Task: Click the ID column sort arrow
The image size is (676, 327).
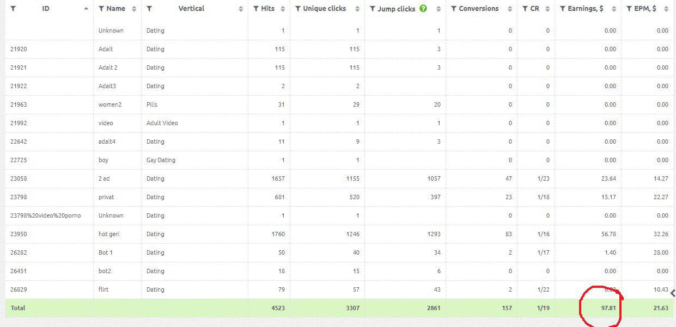Action: [86, 9]
